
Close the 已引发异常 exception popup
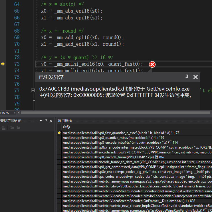[195, 77]
